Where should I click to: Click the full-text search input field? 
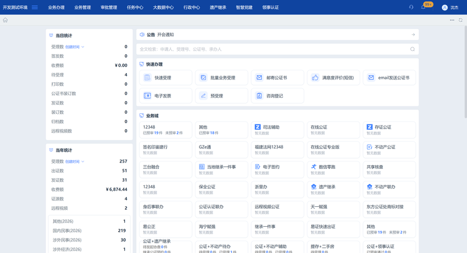274,49
